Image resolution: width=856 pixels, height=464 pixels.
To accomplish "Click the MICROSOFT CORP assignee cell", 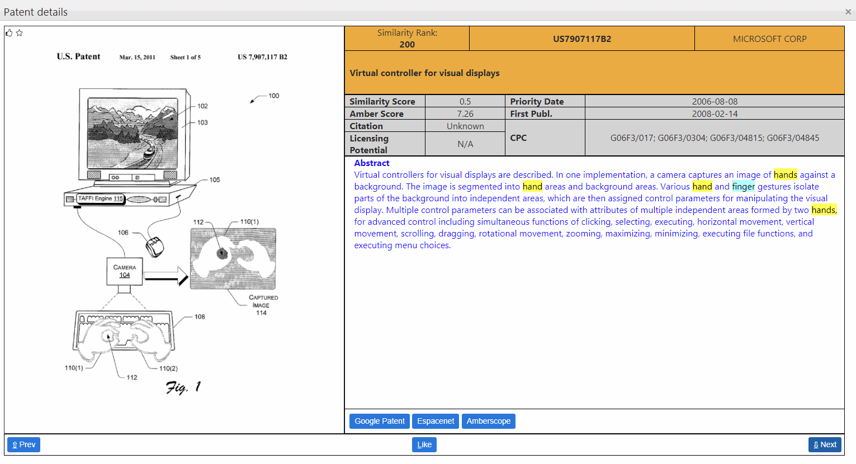I will pos(769,39).
